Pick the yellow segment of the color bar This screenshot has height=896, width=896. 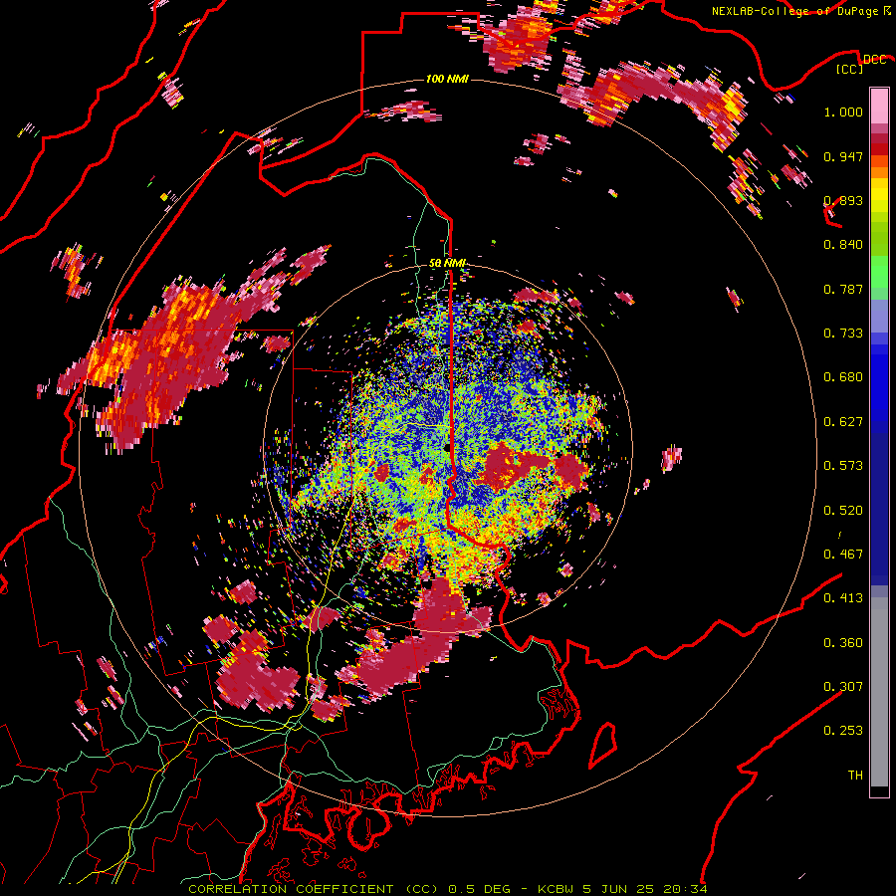pyautogui.click(x=879, y=195)
